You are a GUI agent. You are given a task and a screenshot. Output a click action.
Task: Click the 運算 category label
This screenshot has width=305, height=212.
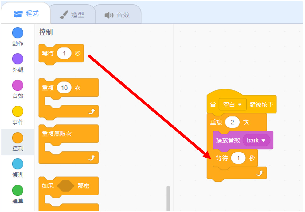point(18,201)
